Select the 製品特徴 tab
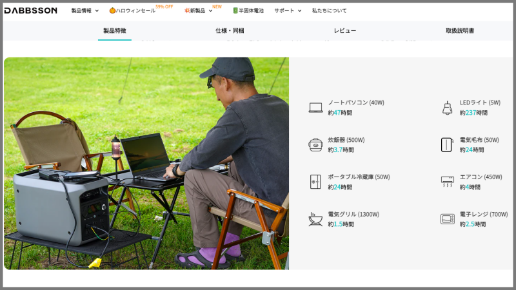Image resolution: width=516 pixels, height=290 pixels. [x=115, y=31]
